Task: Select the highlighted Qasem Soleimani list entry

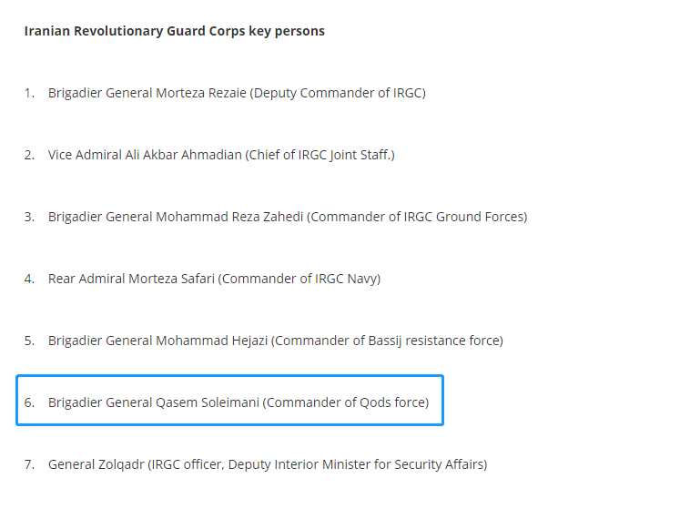Action: point(229,401)
